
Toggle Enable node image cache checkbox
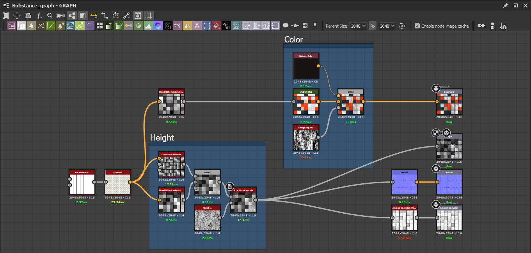click(x=417, y=26)
